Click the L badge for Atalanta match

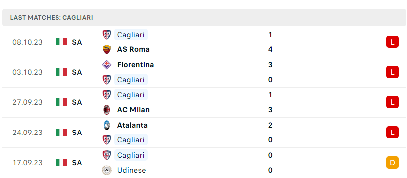pyautogui.click(x=392, y=132)
